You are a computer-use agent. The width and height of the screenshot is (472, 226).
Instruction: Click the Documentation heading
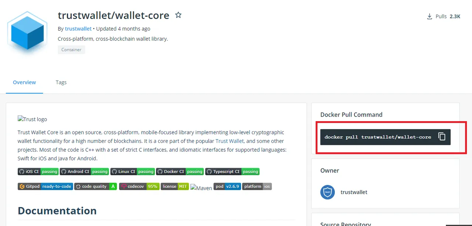57,210
